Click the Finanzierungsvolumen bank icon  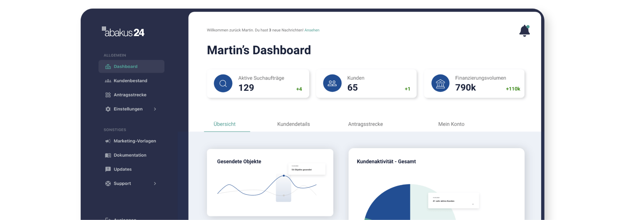coord(440,83)
